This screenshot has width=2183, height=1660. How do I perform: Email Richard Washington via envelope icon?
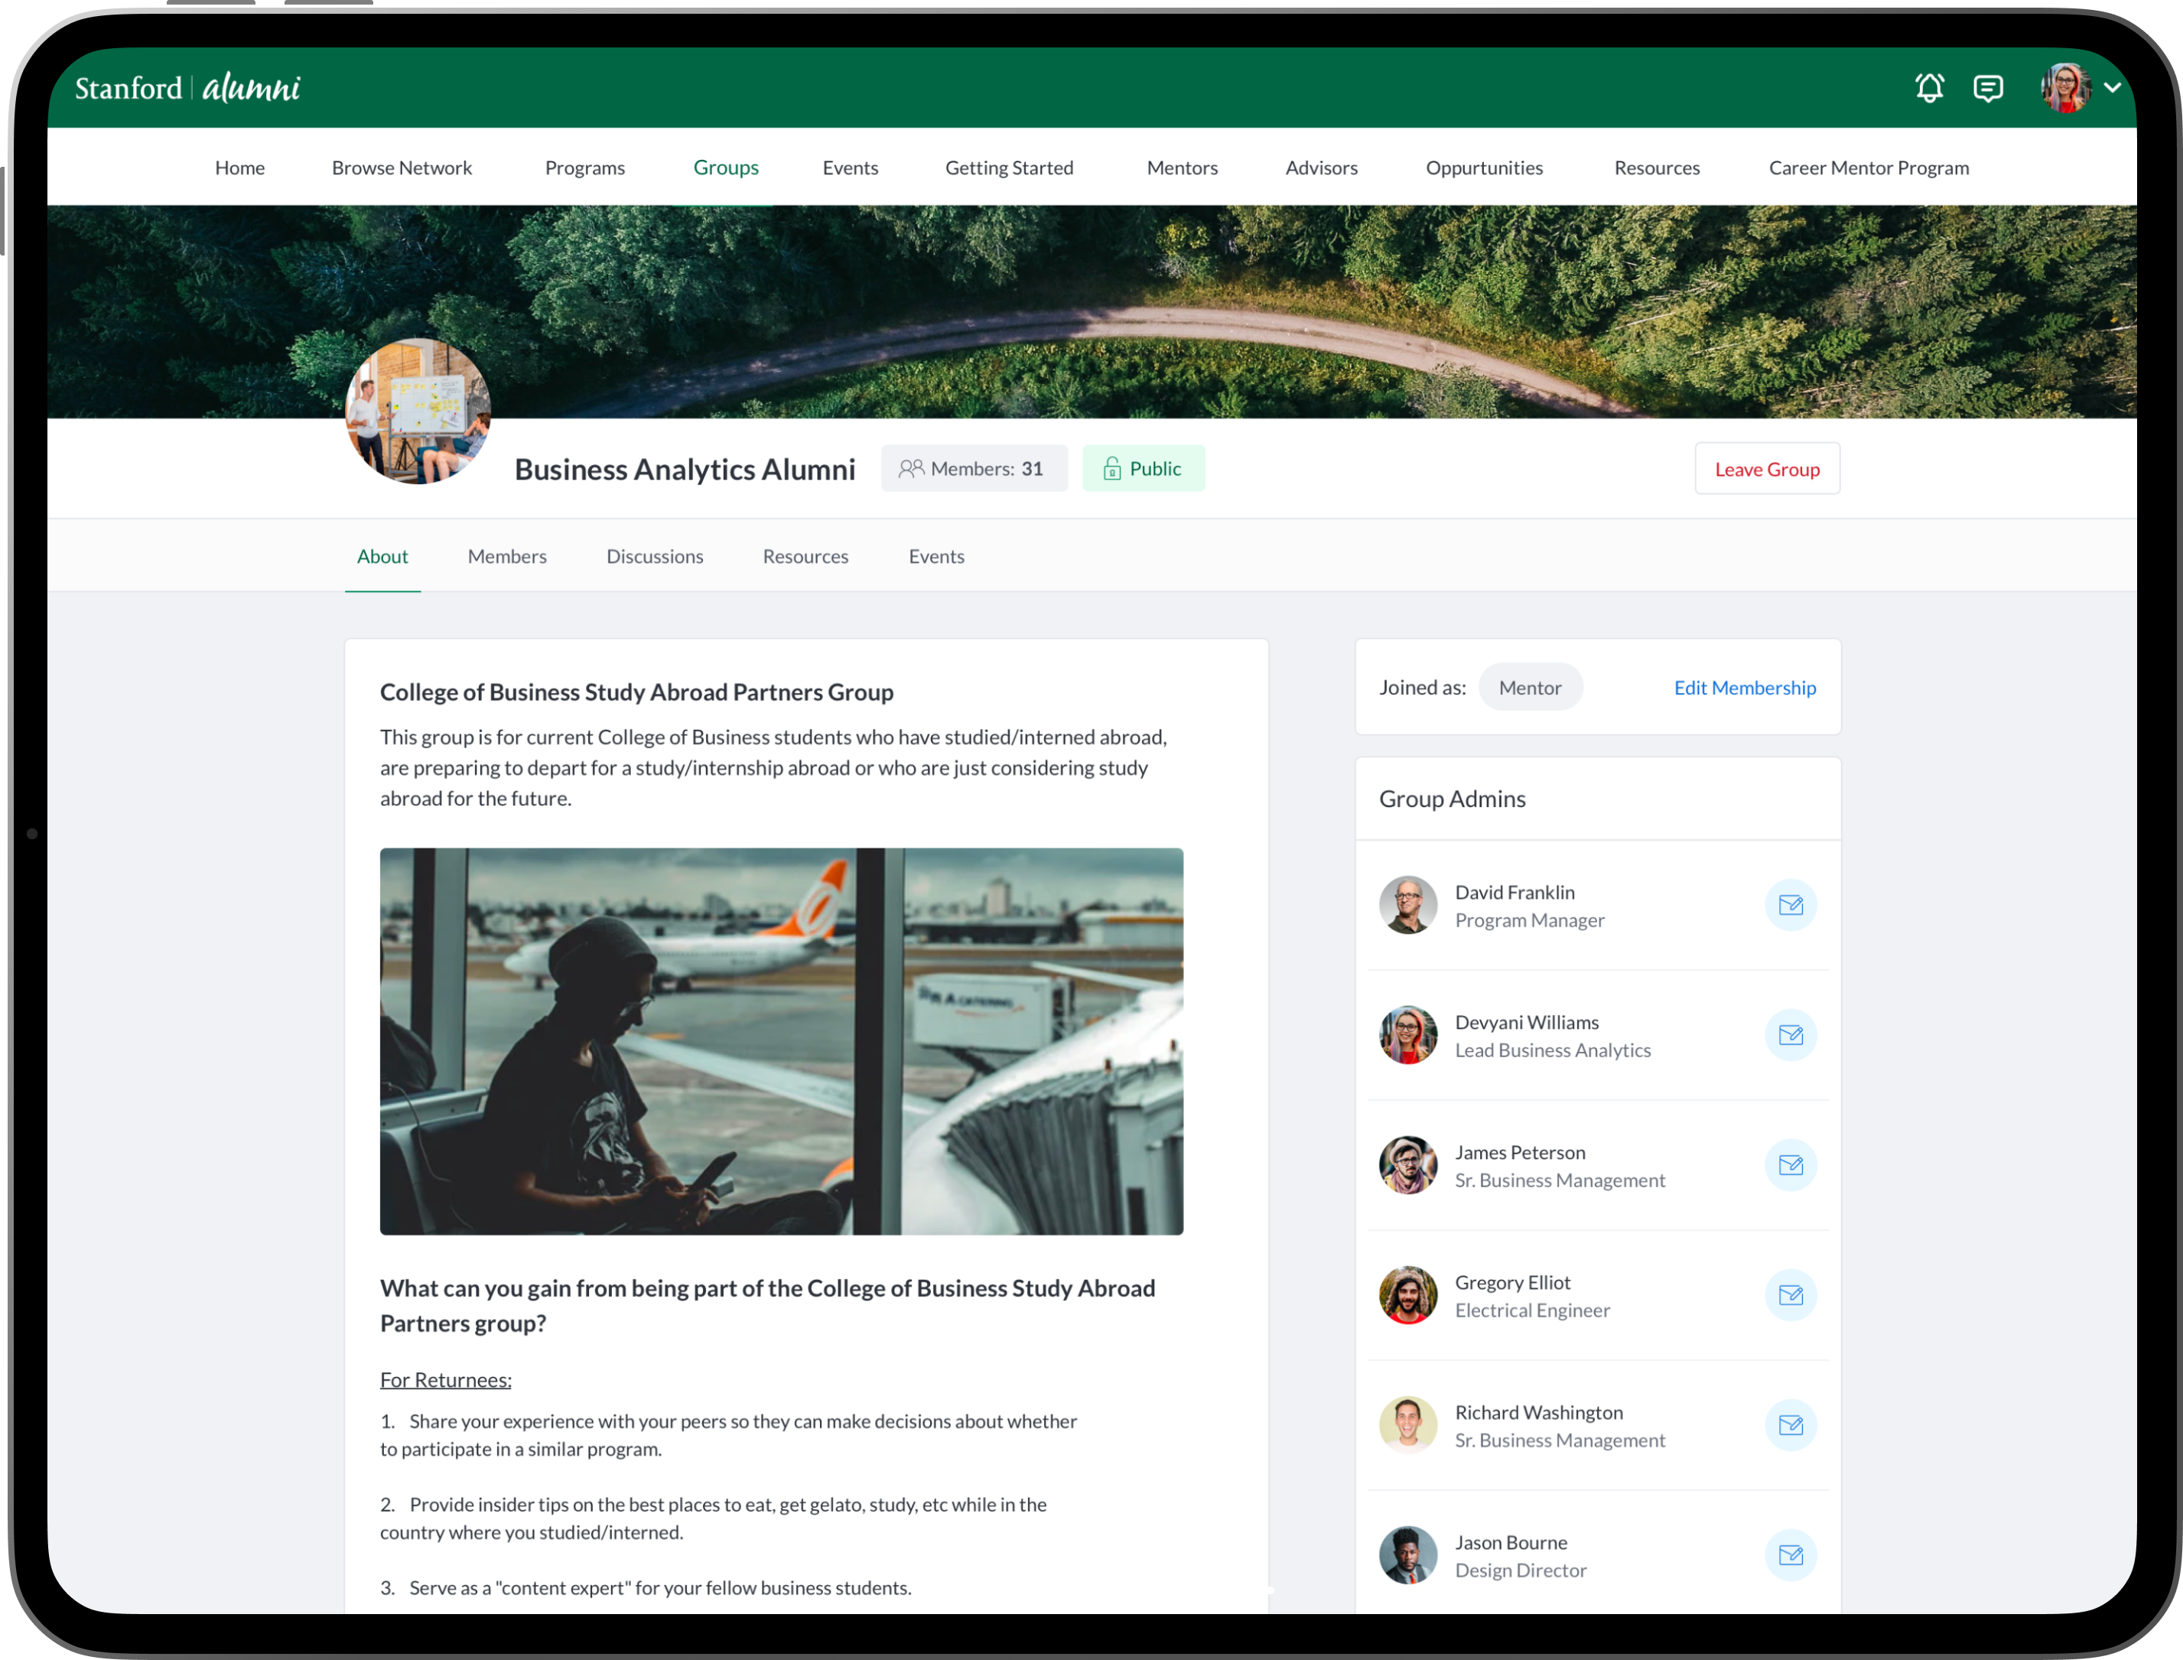[x=1790, y=1425]
